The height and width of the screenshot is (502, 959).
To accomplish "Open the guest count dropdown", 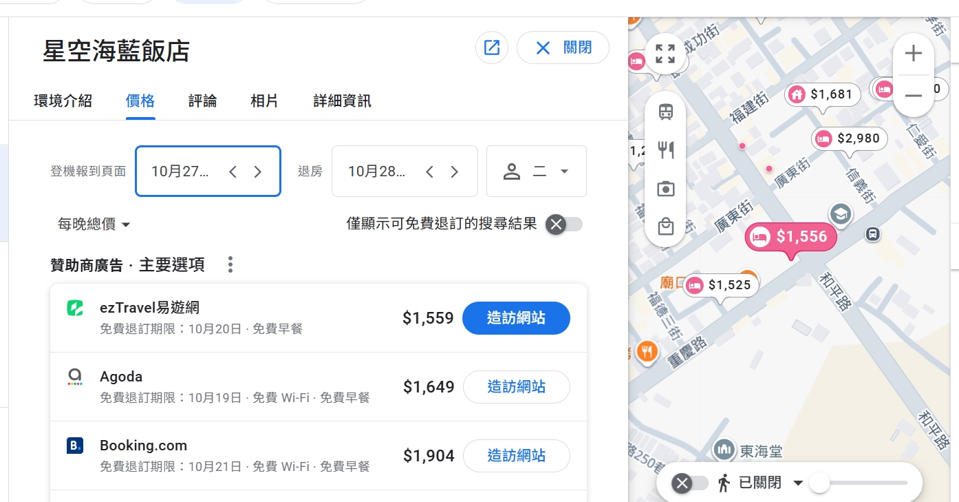I will [x=537, y=171].
